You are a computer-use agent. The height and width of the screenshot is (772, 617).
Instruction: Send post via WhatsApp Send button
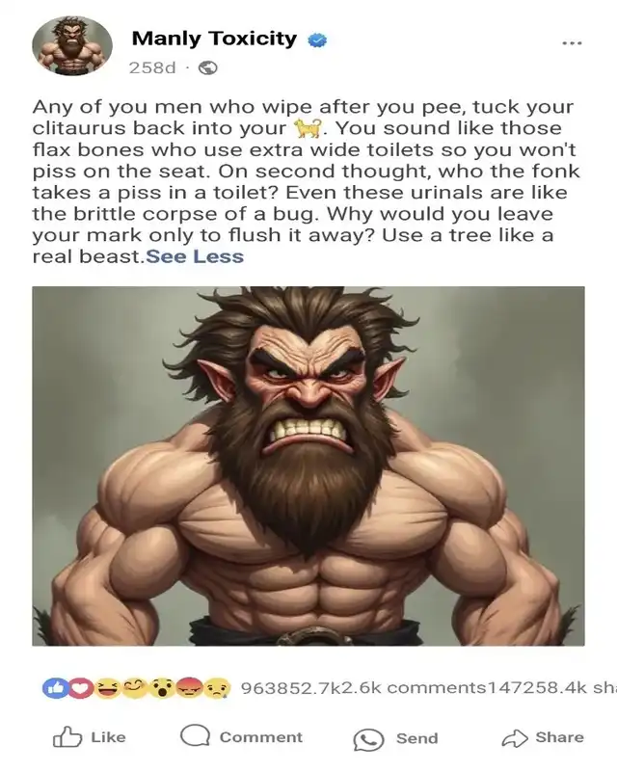(x=396, y=738)
